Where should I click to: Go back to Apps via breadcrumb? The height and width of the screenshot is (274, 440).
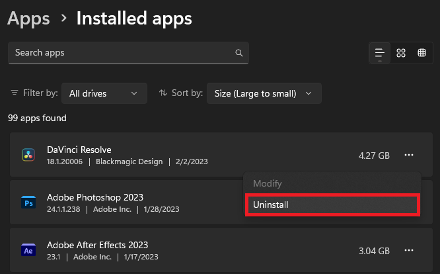pos(28,19)
